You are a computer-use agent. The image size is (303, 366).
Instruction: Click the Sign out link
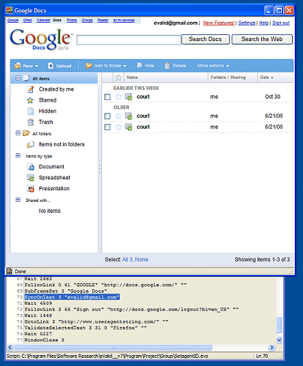(x=281, y=23)
